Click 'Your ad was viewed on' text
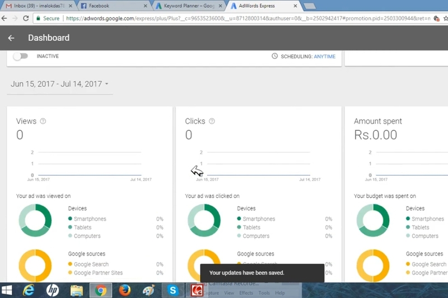Viewport: 448px width, 298px height. pos(43,196)
